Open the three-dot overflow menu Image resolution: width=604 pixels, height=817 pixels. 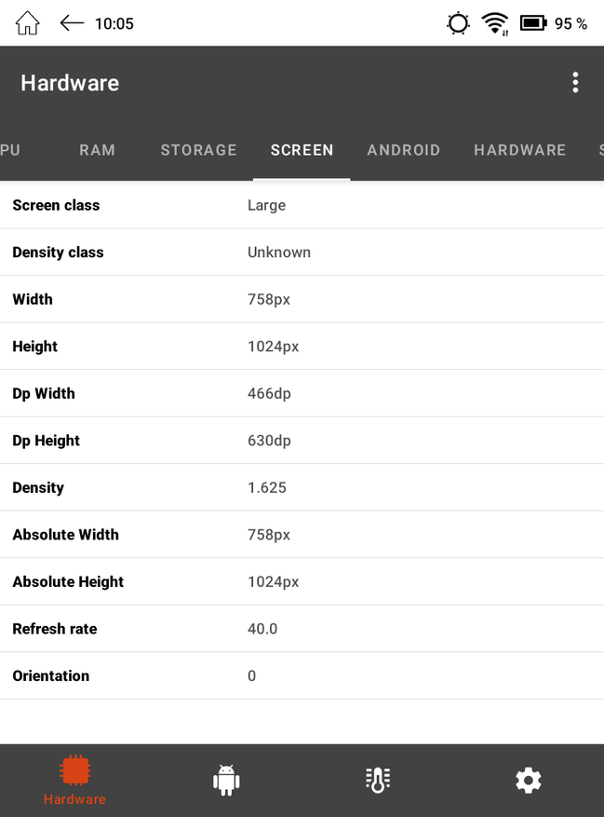click(575, 83)
